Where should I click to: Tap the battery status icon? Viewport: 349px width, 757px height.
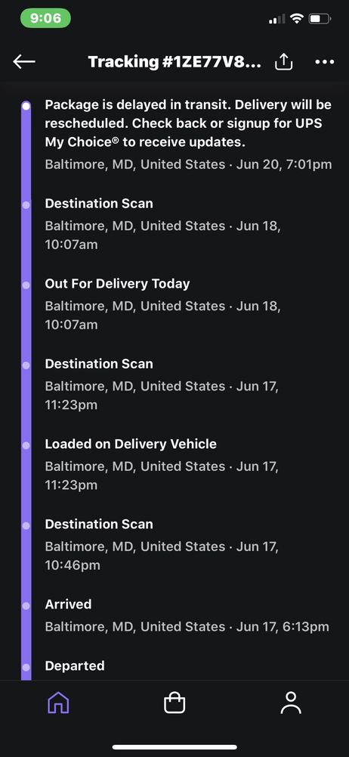click(320, 19)
